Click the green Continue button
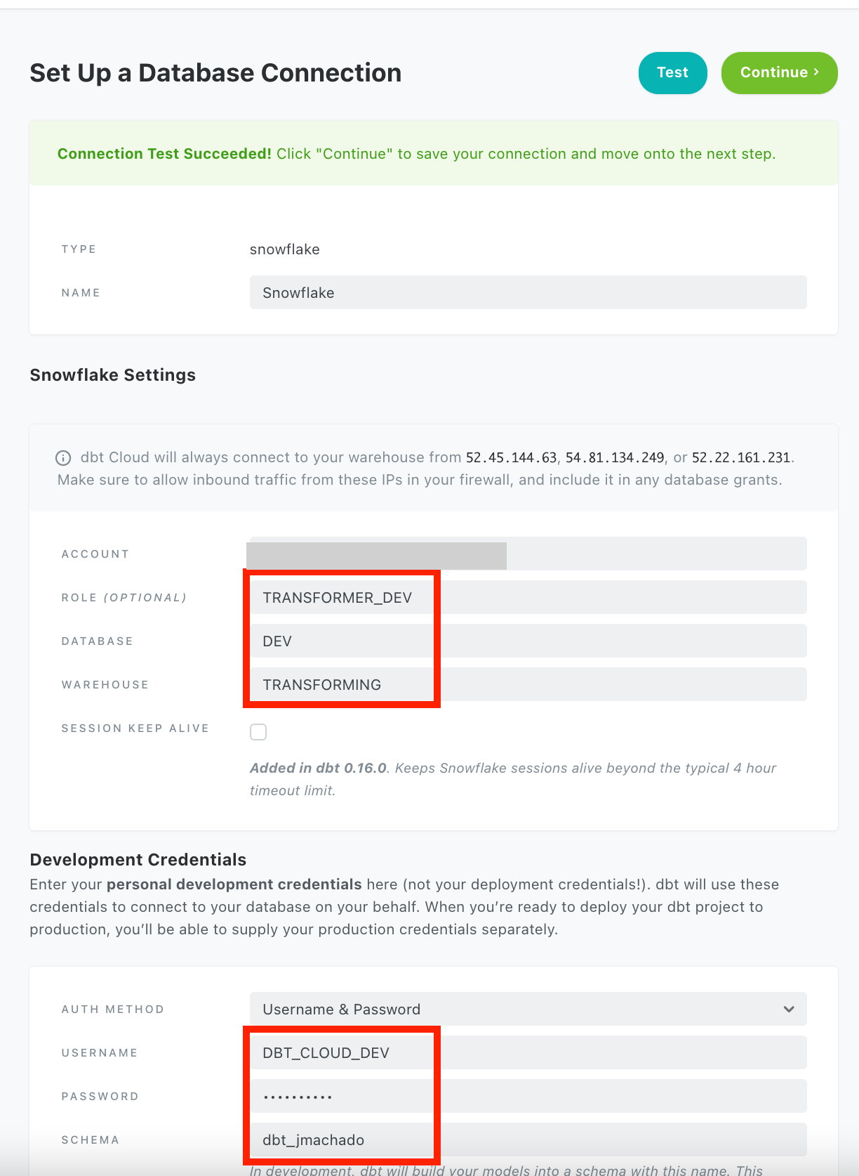Viewport: 859px width, 1176px height. tap(779, 72)
